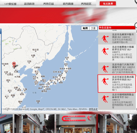Click the 杭州 city label on map
Viewport: 137px width, 133px height.
[22, 94]
